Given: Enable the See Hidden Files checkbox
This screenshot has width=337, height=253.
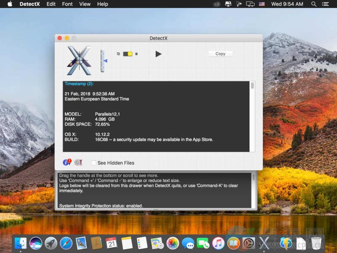Looking at the screenshot, I should [93, 163].
